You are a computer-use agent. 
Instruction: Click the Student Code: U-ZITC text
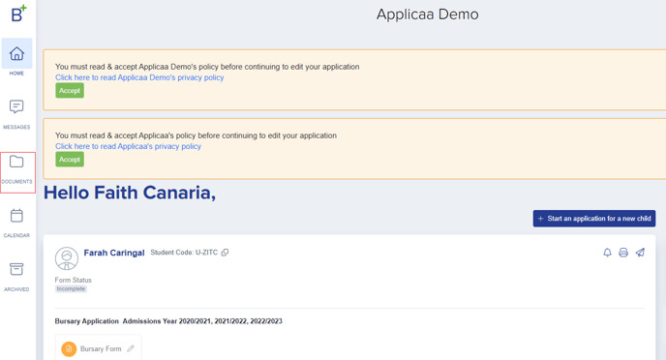pyautogui.click(x=184, y=253)
